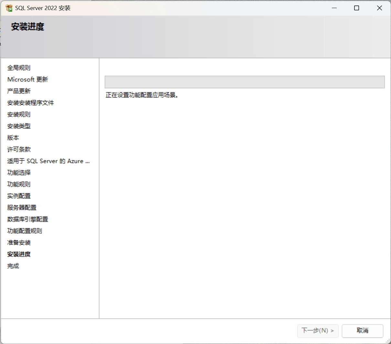
Task: Select the 服务器配置 step
Action: tap(22, 207)
